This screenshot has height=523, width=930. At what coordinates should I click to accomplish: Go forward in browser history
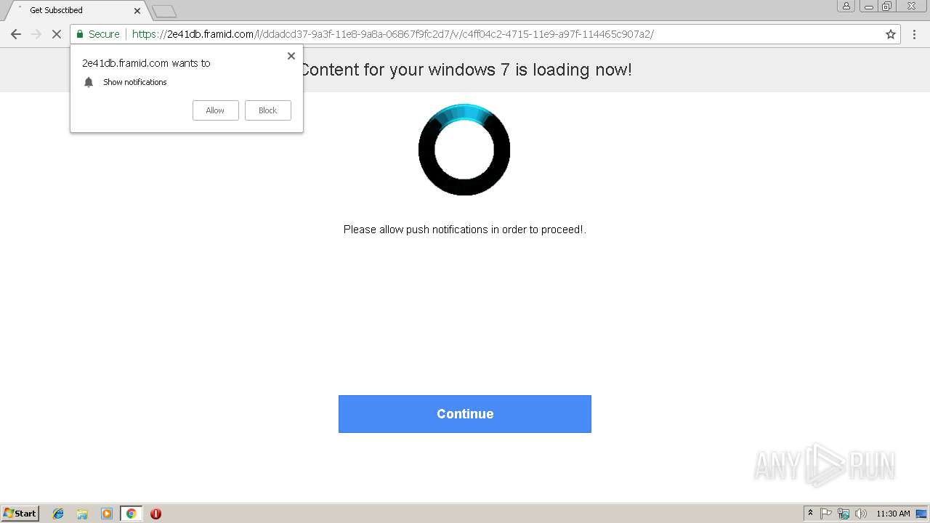[36, 34]
